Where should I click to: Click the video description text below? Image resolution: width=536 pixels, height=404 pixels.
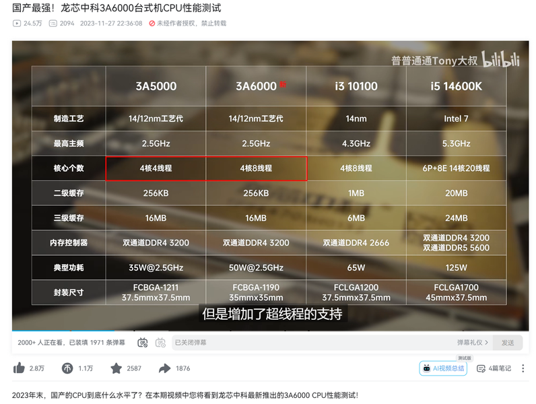click(x=185, y=395)
